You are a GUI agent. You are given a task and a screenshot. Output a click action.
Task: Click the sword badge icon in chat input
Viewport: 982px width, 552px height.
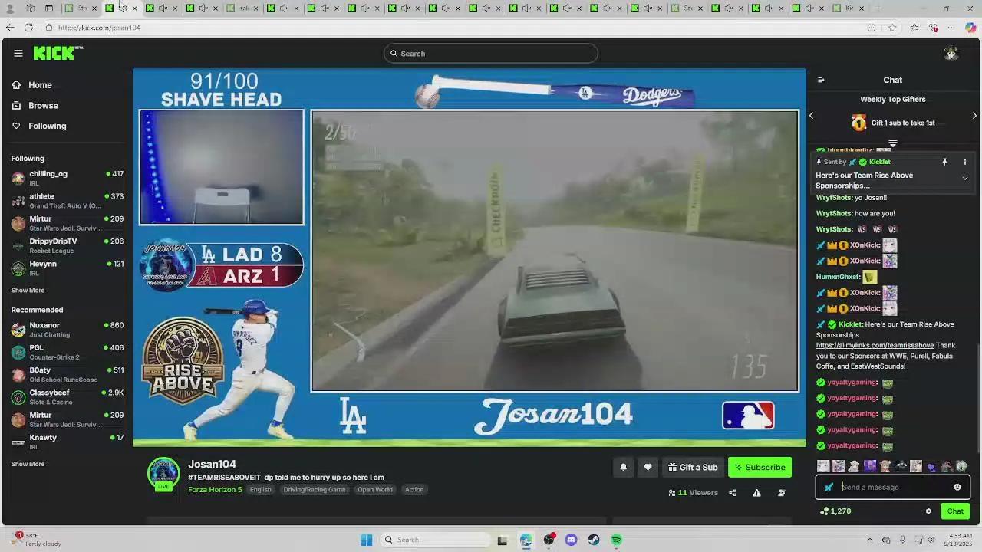[x=829, y=487]
